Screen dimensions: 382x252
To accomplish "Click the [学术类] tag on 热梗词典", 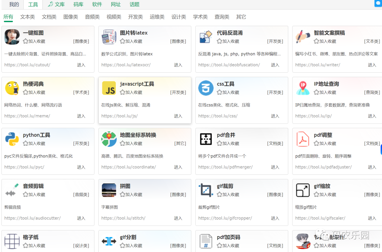I will pos(81,92).
